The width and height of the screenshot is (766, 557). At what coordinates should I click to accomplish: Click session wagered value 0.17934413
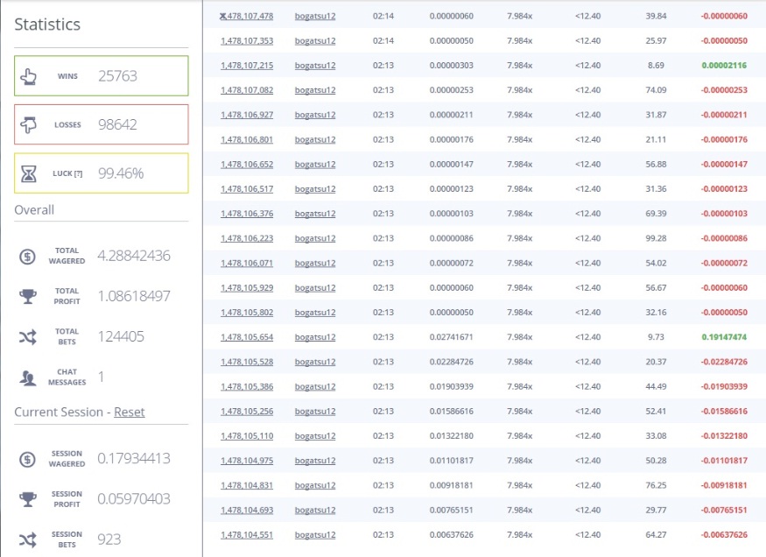(134, 458)
